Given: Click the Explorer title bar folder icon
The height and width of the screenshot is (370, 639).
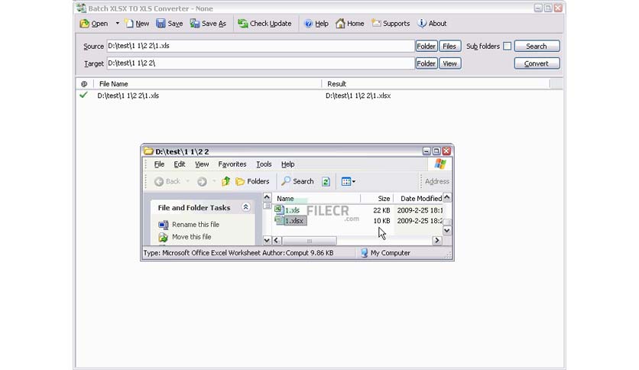Looking at the screenshot, I should tap(148, 151).
